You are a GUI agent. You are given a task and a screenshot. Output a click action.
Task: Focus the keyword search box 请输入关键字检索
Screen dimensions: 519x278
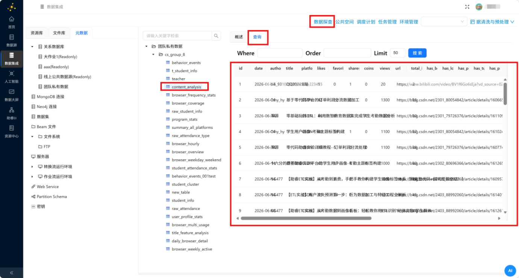coord(178,36)
